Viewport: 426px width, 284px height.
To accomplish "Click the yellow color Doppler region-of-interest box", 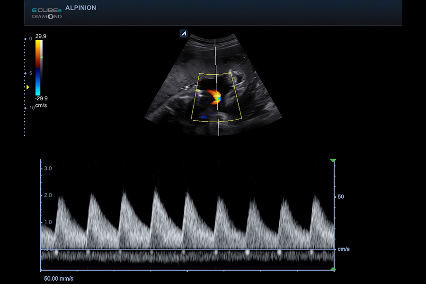I will (x=216, y=97).
